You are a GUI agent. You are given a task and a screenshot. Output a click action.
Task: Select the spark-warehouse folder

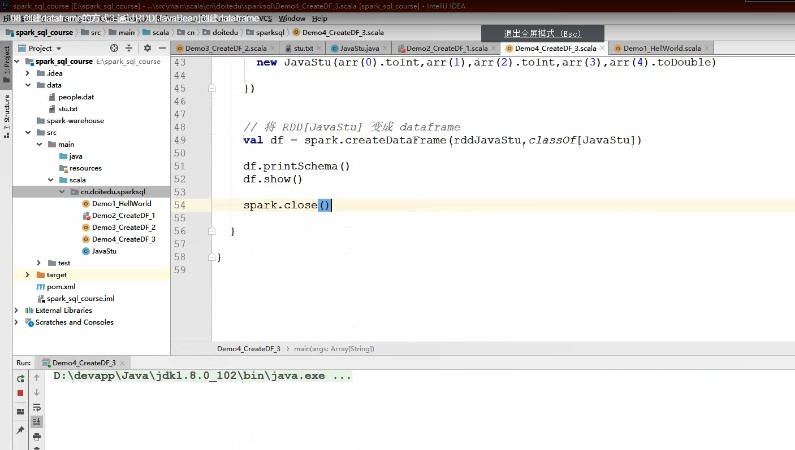coord(75,121)
